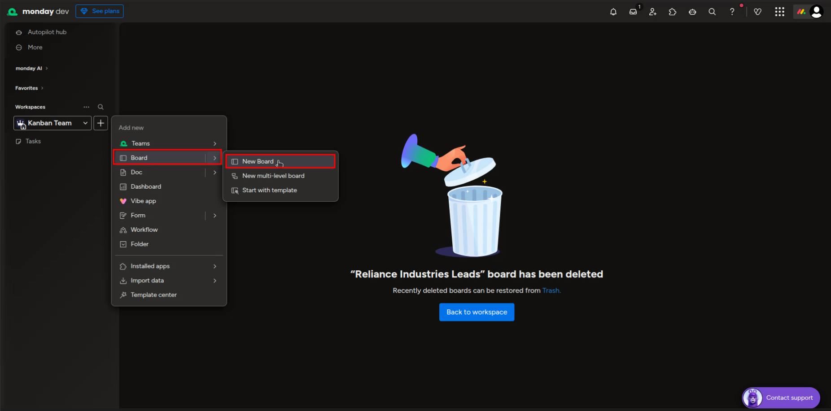Screen dimensions: 831x411
Task: Expand Installed apps submenu
Action: [x=169, y=266]
